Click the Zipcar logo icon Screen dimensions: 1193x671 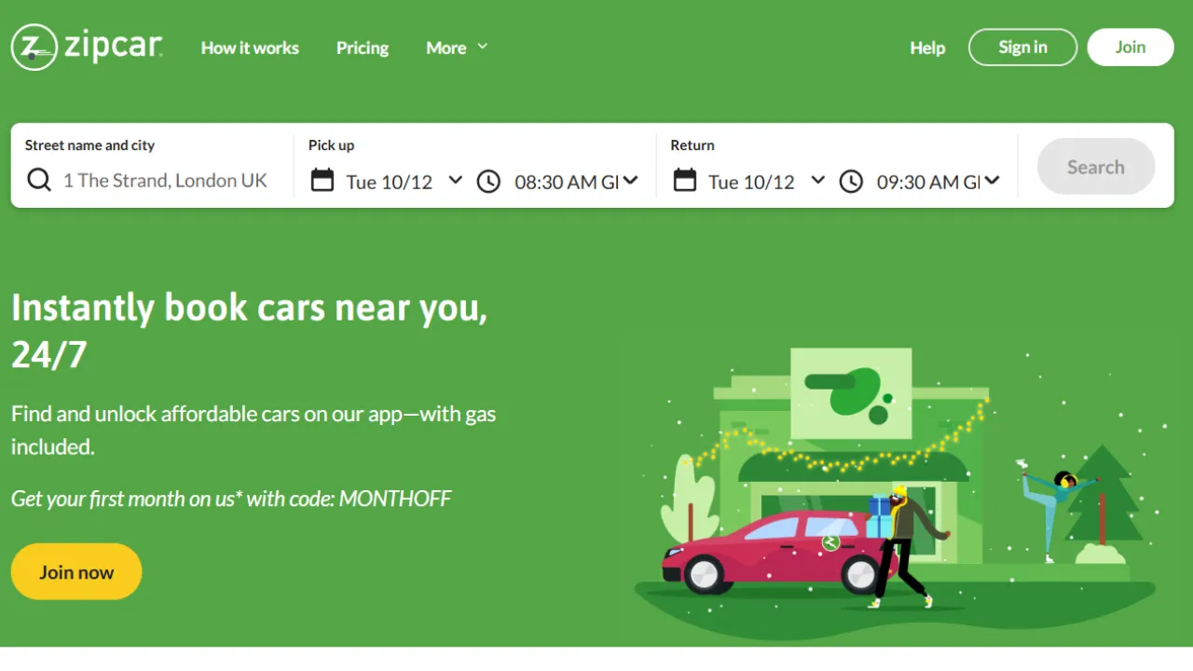[x=34, y=47]
